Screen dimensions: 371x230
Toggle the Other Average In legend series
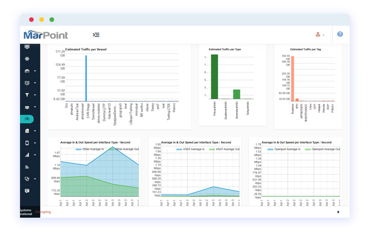[x=89, y=149]
